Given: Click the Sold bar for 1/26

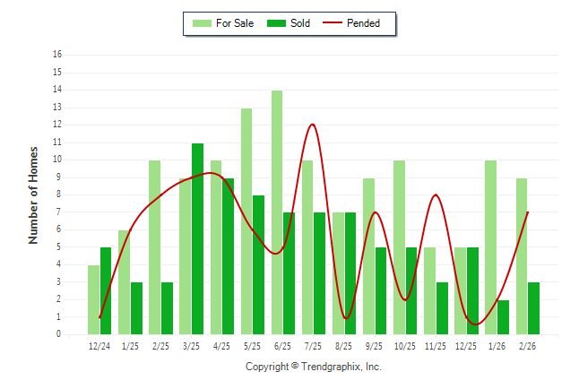Looking at the screenshot, I should [504, 317].
